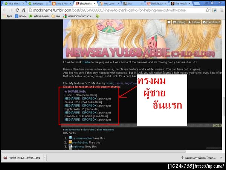Image resolution: width=226 pixels, height=170 pixels.
Task: Open the yellow bookmarks folder
Action: 56,16
